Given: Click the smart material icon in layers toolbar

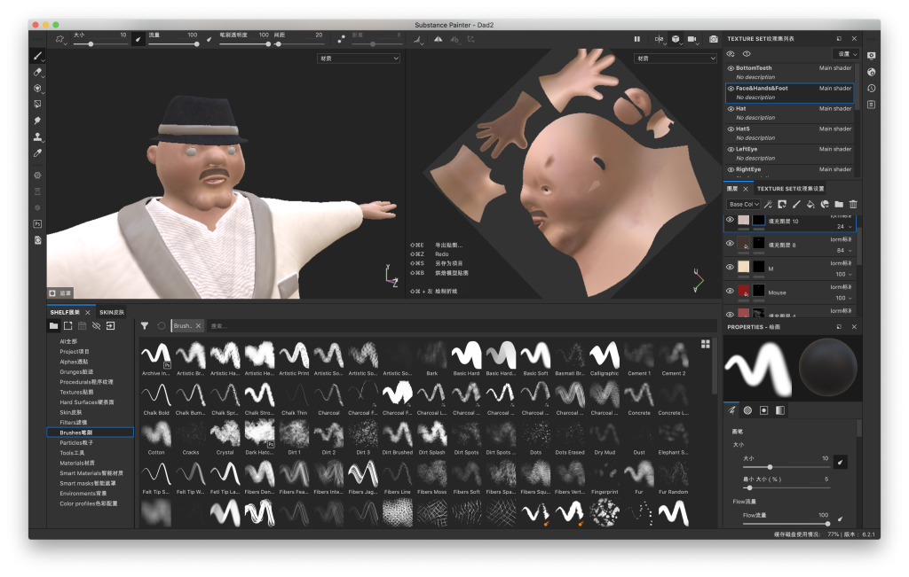Looking at the screenshot, I should point(825,204).
